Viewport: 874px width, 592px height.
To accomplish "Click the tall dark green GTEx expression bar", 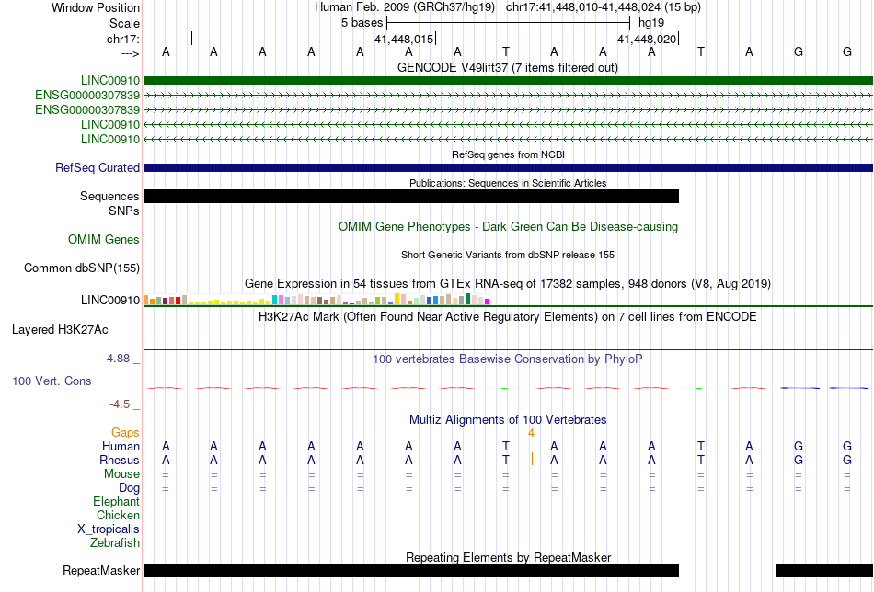I will (x=467, y=299).
